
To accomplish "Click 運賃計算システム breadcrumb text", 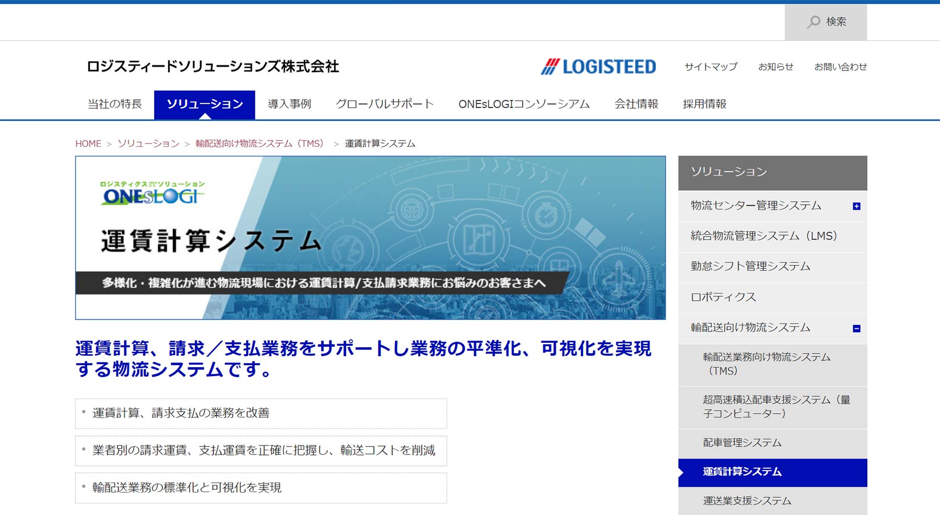I will coord(380,144).
